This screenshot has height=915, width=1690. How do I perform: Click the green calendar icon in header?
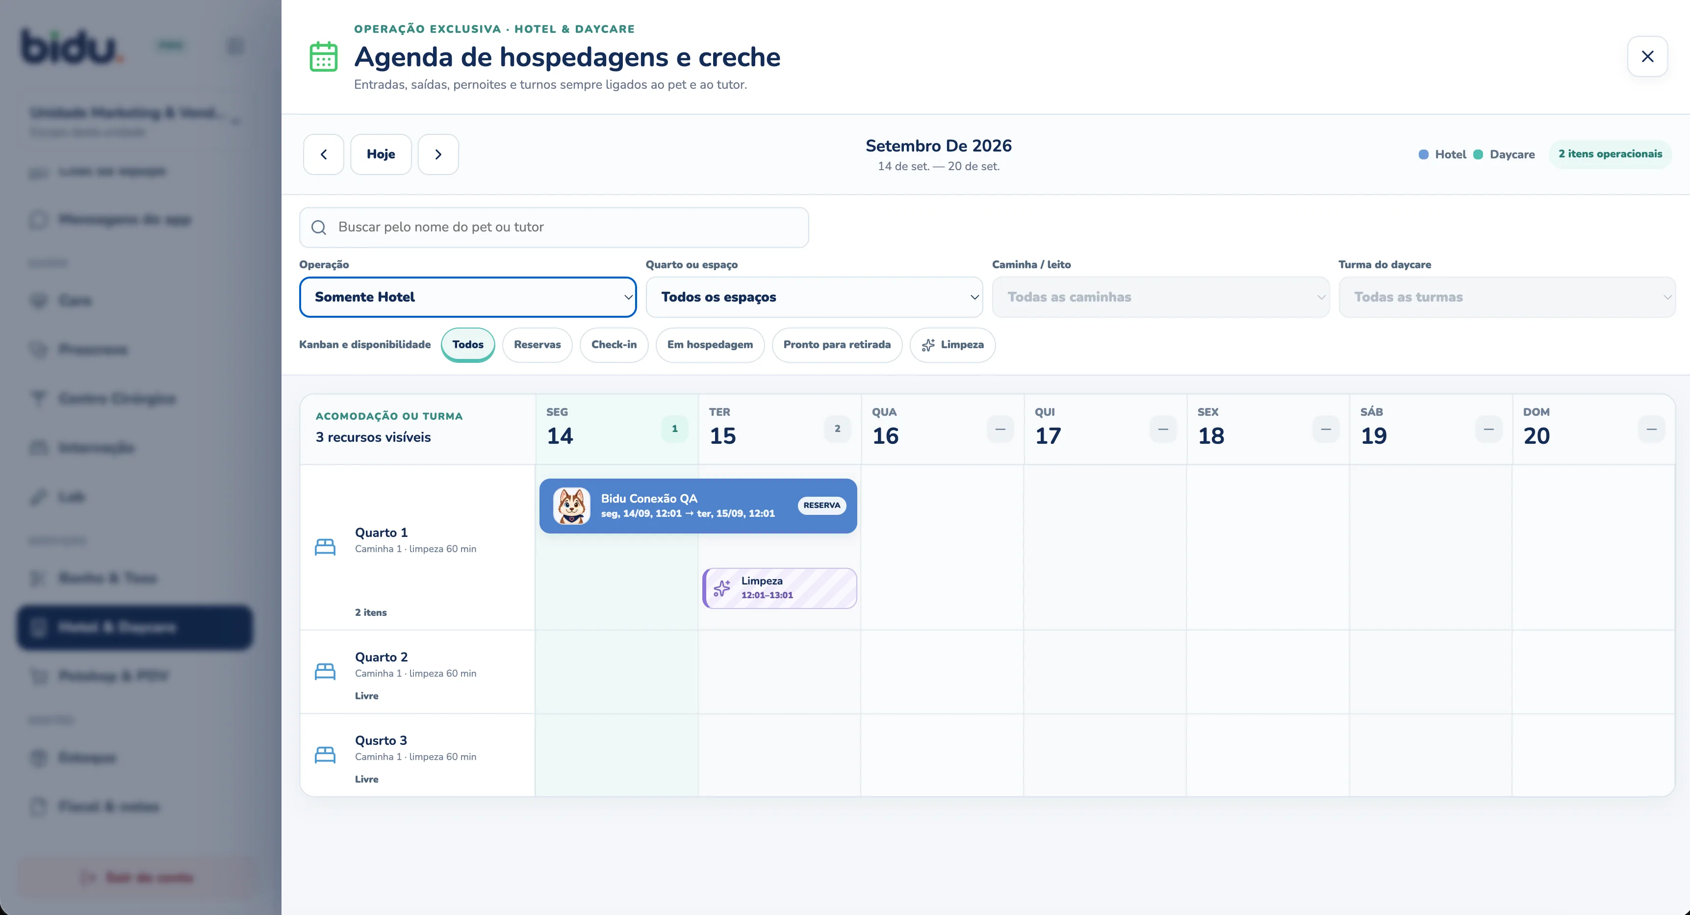pyautogui.click(x=324, y=57)
